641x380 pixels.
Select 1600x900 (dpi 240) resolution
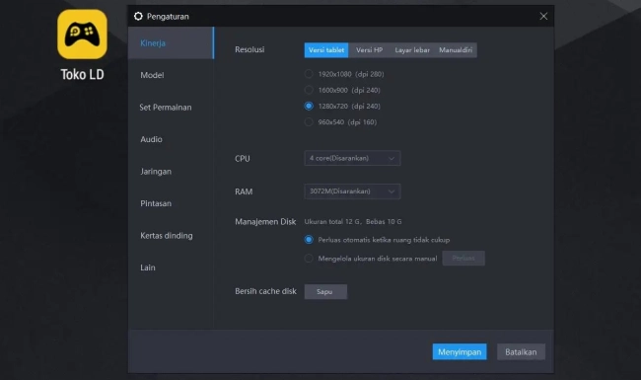tap(309, 90)
